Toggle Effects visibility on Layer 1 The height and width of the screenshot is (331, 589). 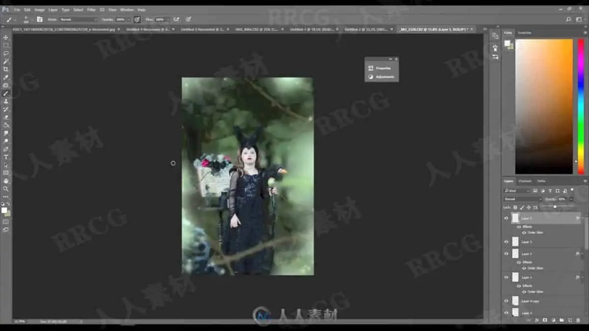pyautogui.click(x=518, y=285)
